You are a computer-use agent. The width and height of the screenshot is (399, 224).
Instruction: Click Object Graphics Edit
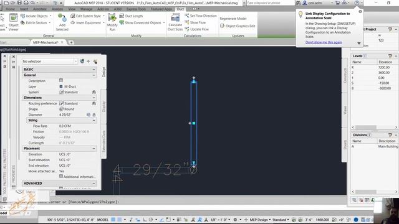tap(238, 26)
